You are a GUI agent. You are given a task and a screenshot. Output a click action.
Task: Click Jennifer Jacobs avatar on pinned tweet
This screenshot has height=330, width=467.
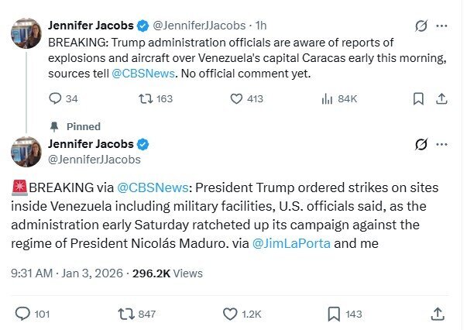[26, 151]
